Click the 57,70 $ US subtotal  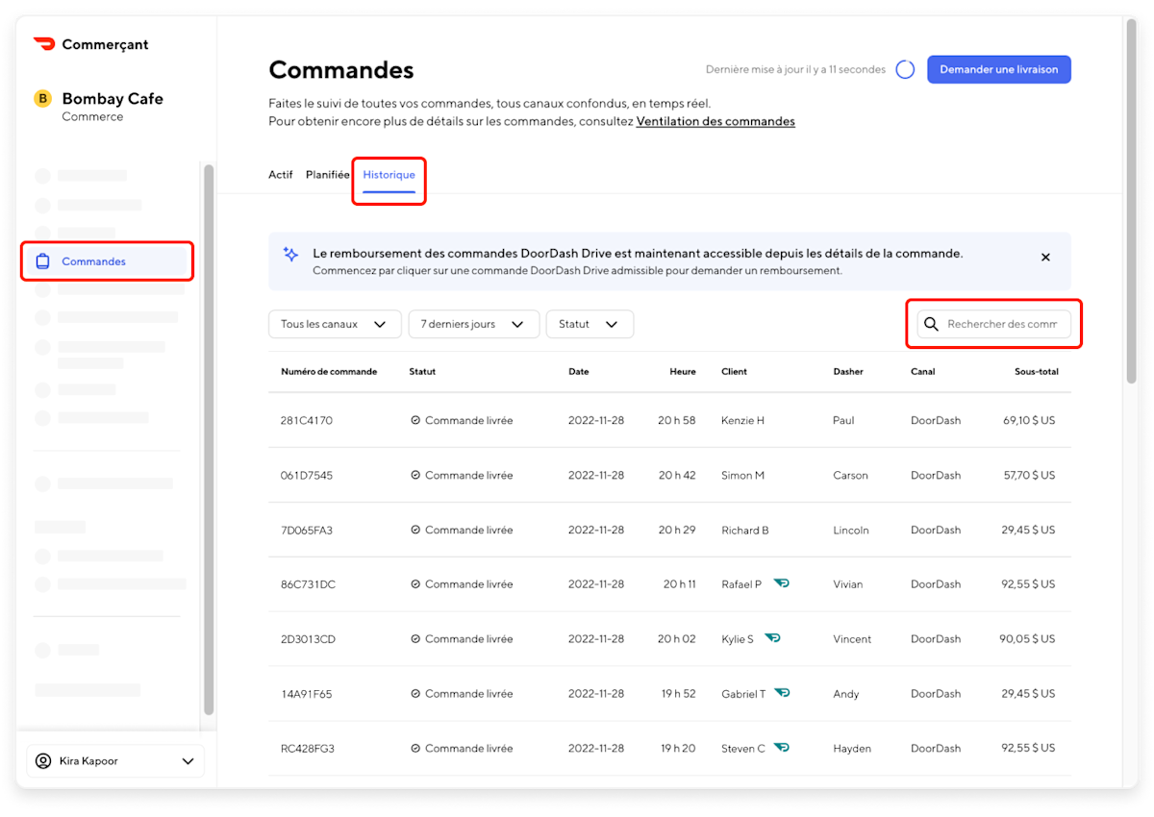[x=1029, y=475]
